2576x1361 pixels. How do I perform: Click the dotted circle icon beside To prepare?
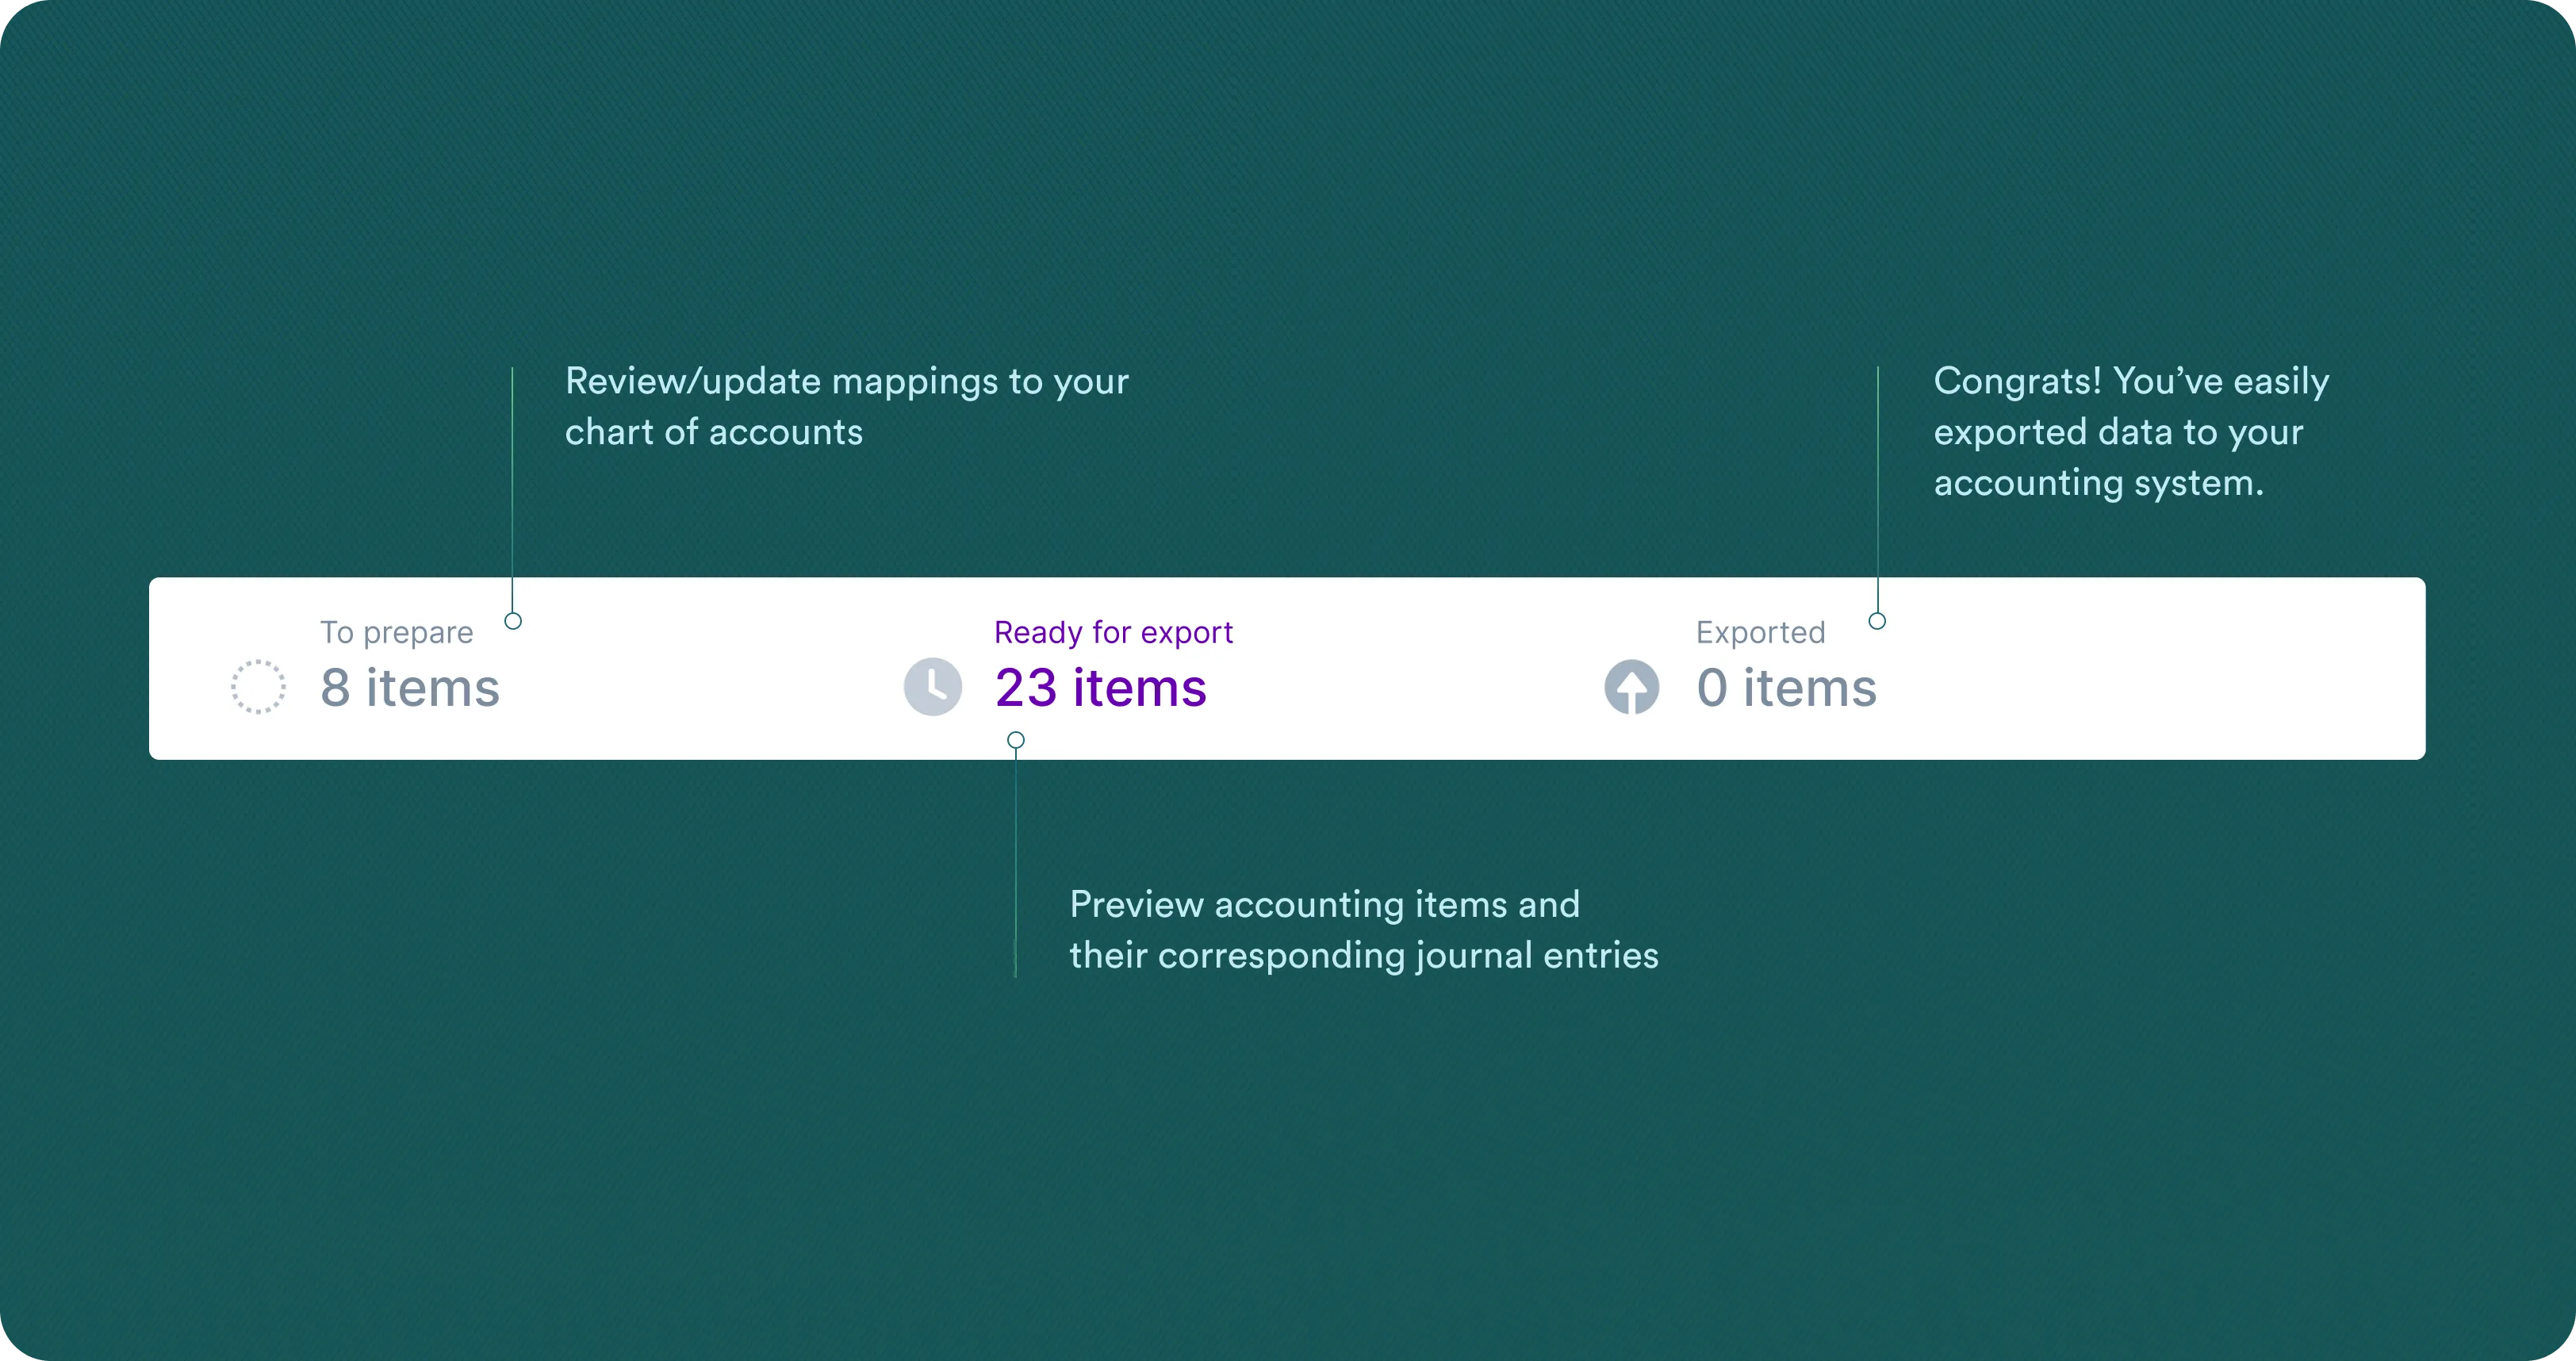(x=258, y=687)
